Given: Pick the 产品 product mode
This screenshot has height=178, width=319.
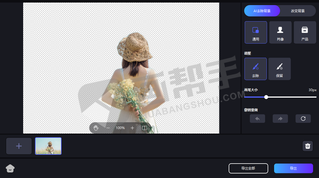Looking at the screenshot, I should coord(305,33).
